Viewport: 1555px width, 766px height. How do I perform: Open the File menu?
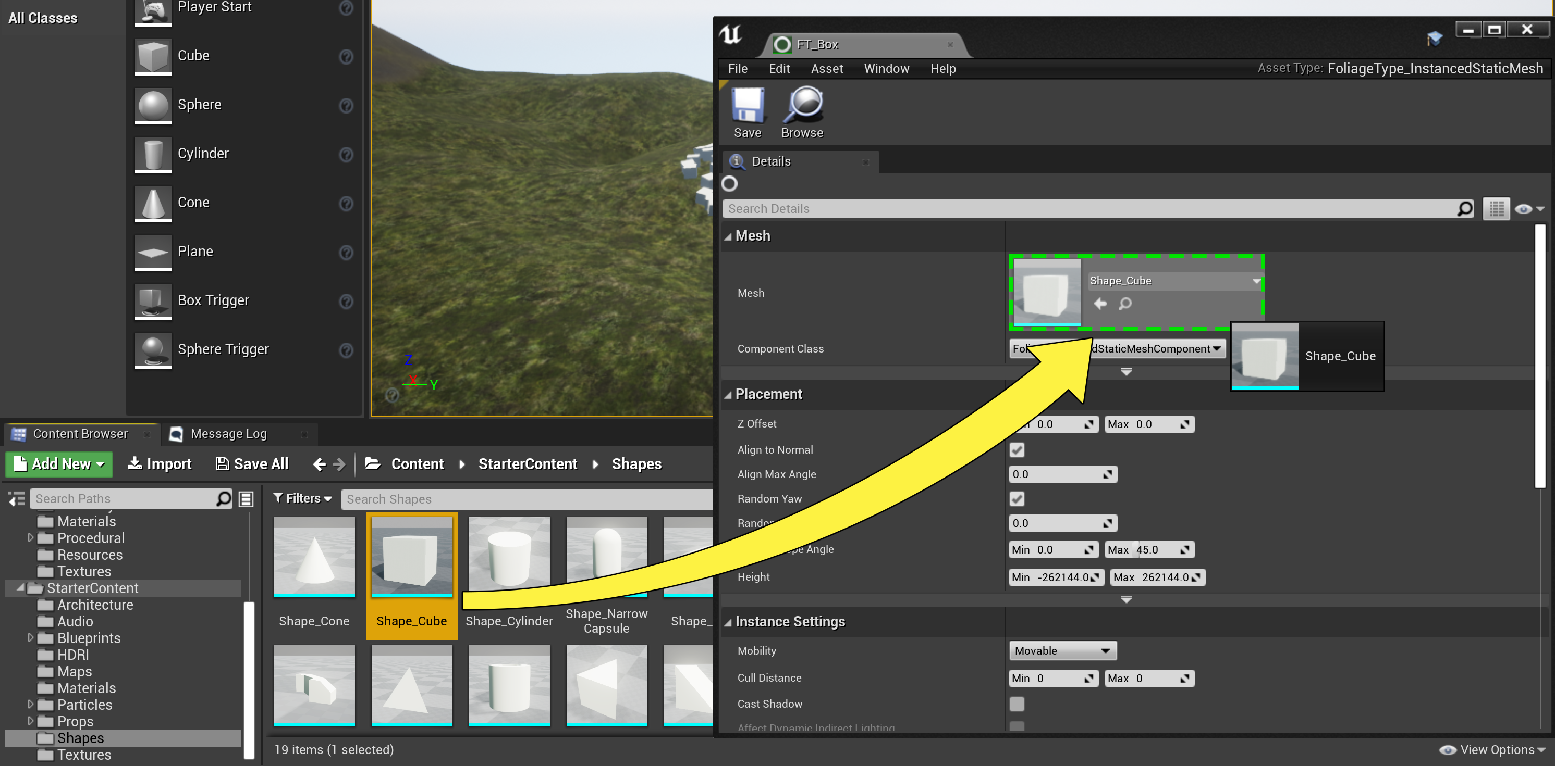pyautogui.click(x=738, y=69)
